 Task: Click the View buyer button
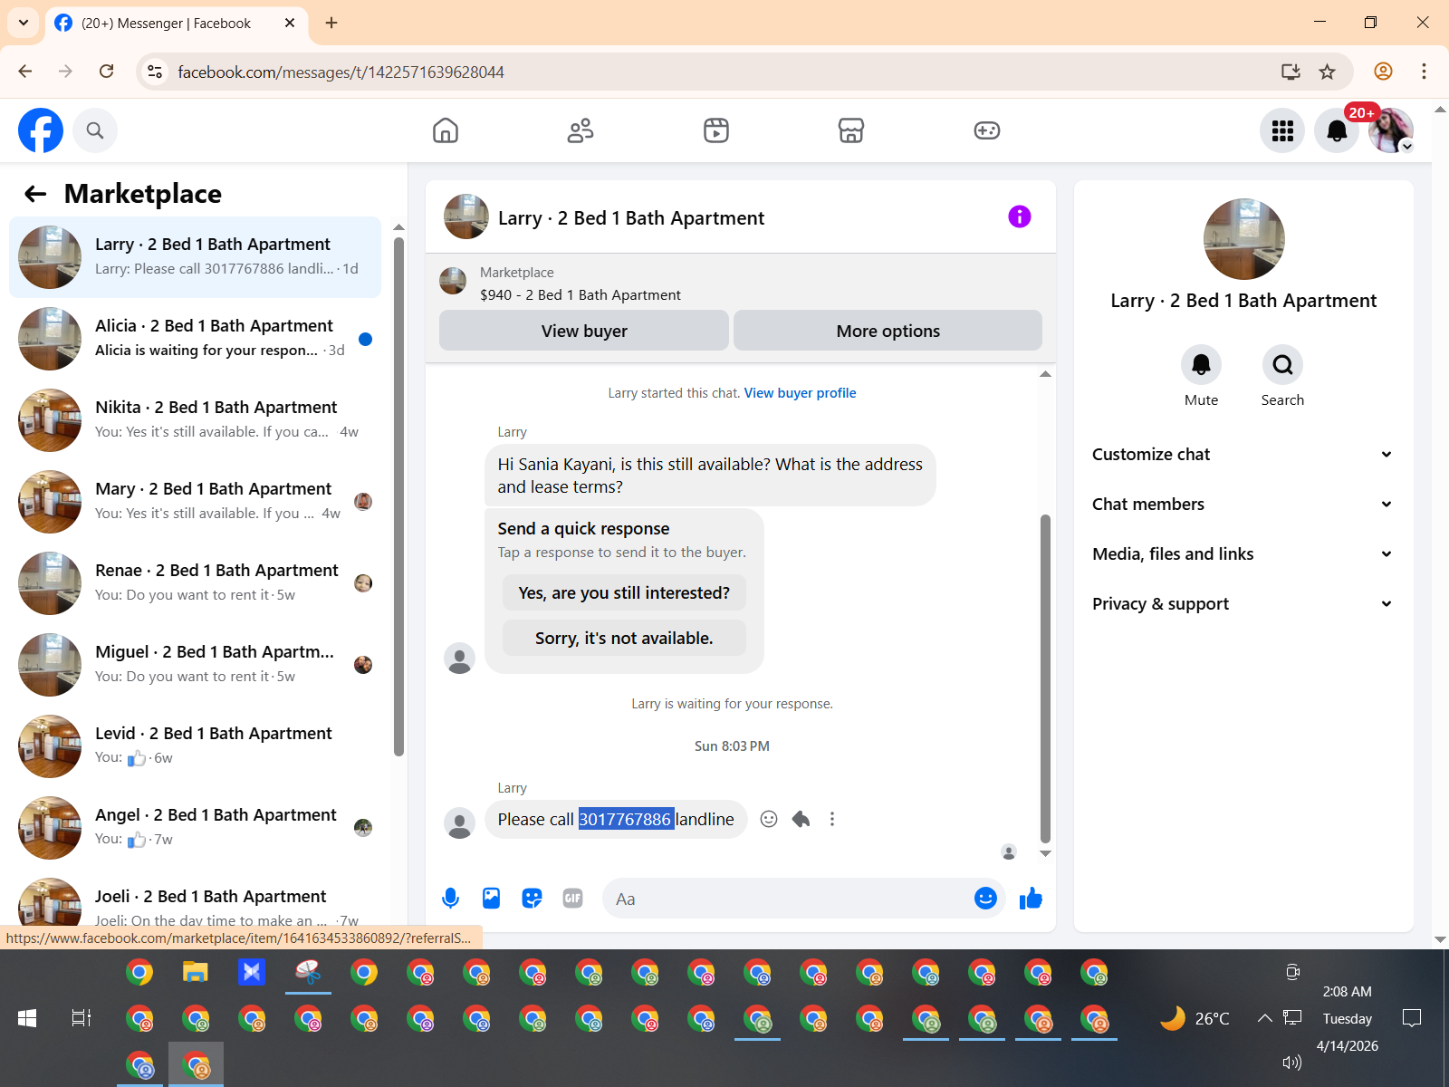pos(584,331)
